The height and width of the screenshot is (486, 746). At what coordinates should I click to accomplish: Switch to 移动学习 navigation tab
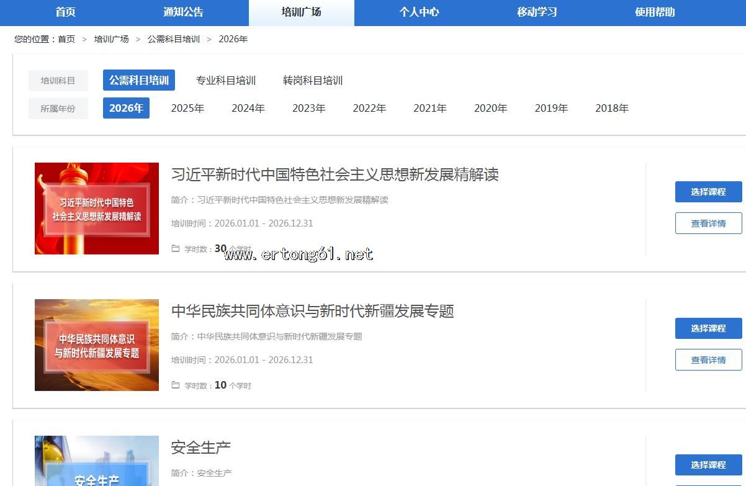coord(537,12)
